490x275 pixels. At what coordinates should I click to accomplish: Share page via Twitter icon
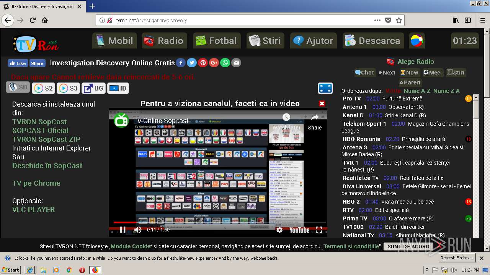tap(192, 63)
